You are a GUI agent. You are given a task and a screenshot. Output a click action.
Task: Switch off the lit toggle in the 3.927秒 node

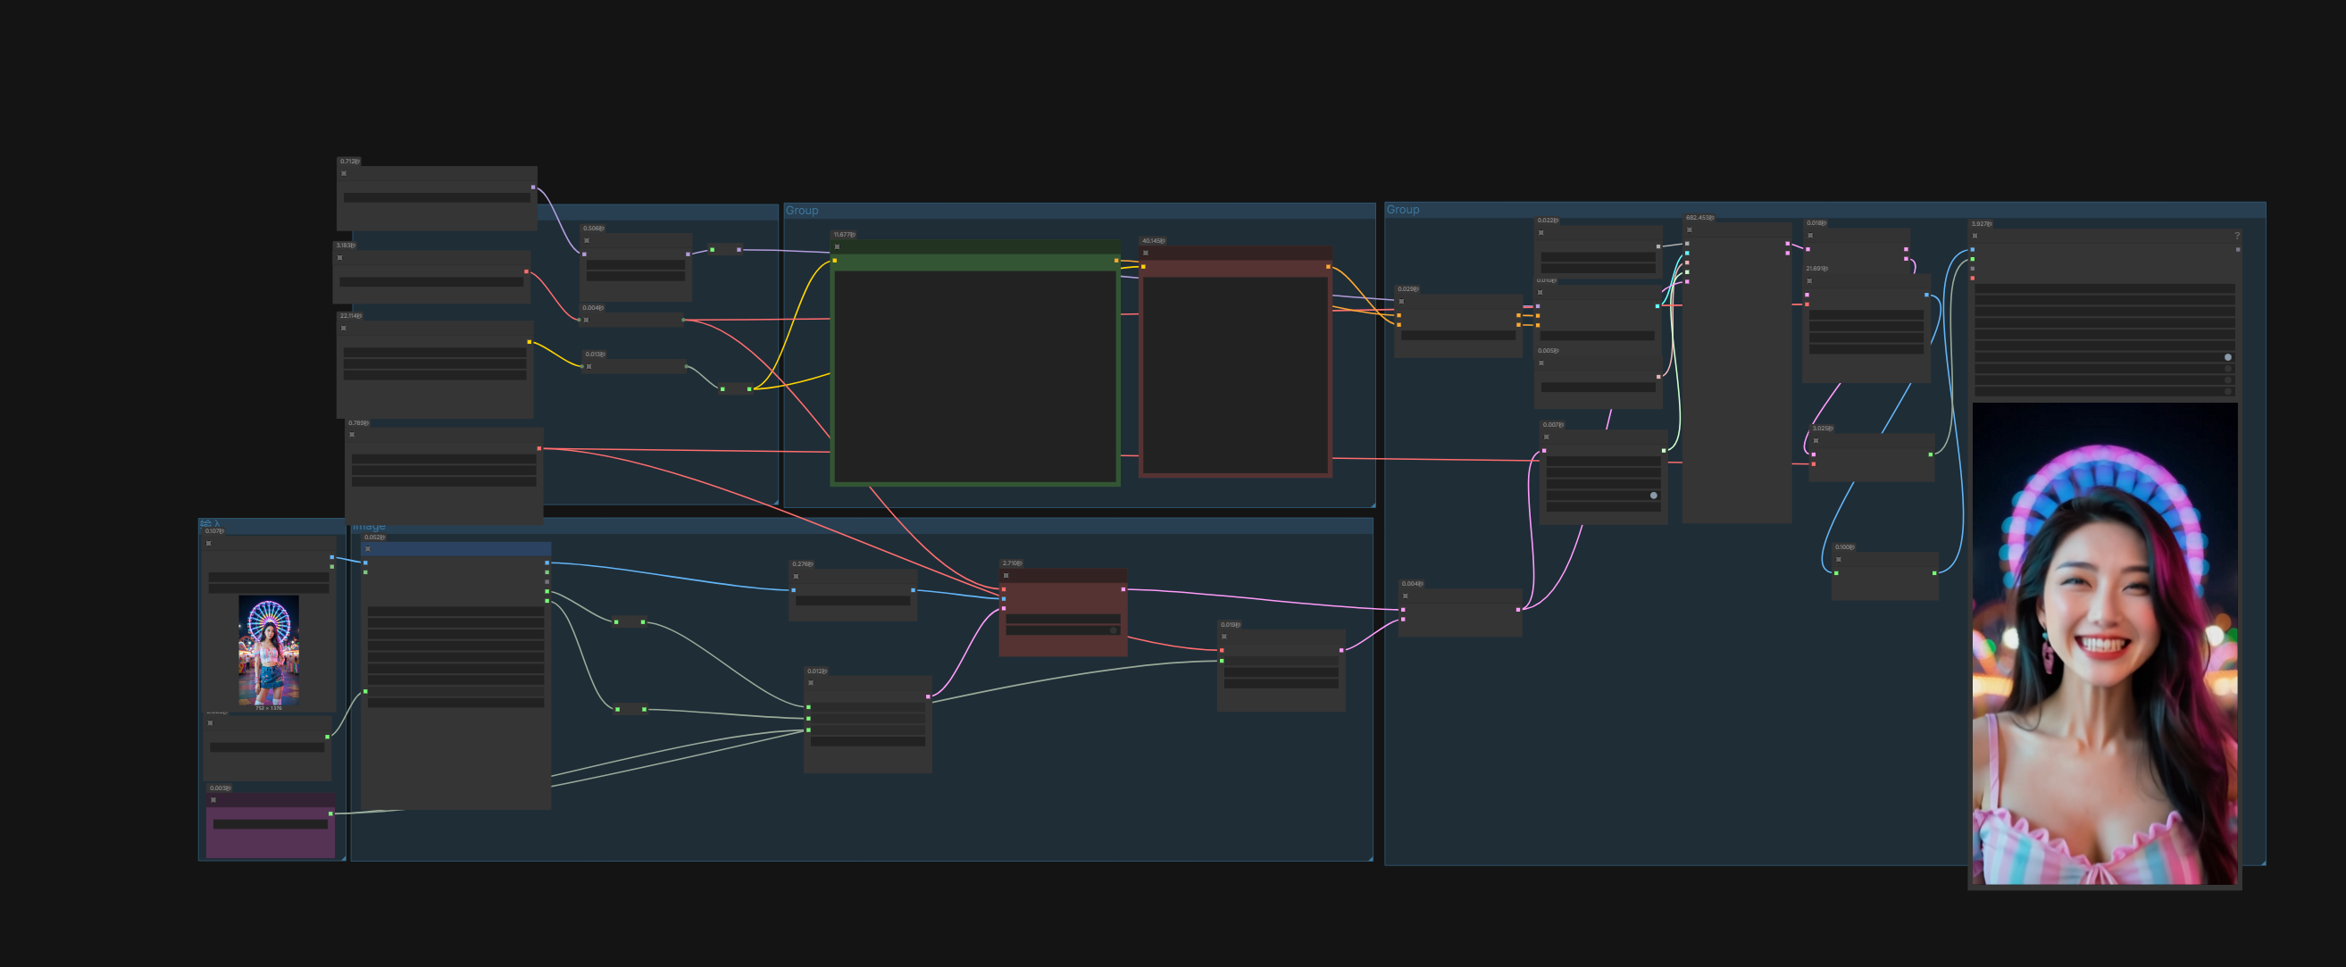(x=2227, y=357)
